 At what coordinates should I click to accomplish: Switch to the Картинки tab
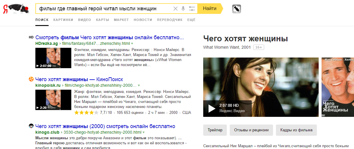coord(63,20)
